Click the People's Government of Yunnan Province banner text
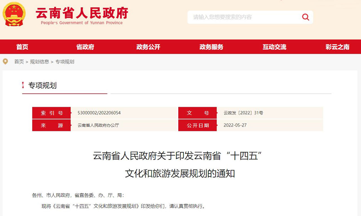This screenshot has width=361, height=216. [x=82, y=23]
